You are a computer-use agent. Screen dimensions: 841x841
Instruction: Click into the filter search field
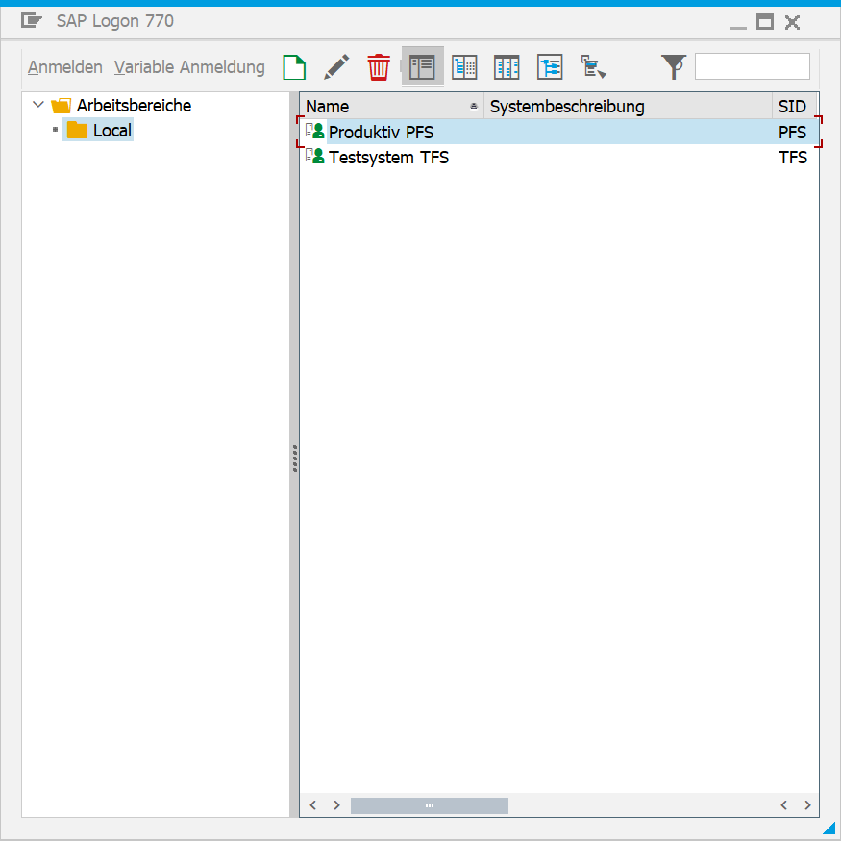click(752, 66)
